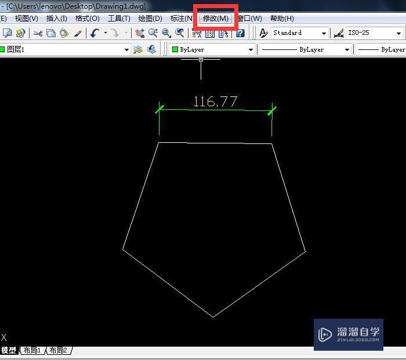Open the 格式(O) menu
This screenshot has height=360, width=406.
87,19
